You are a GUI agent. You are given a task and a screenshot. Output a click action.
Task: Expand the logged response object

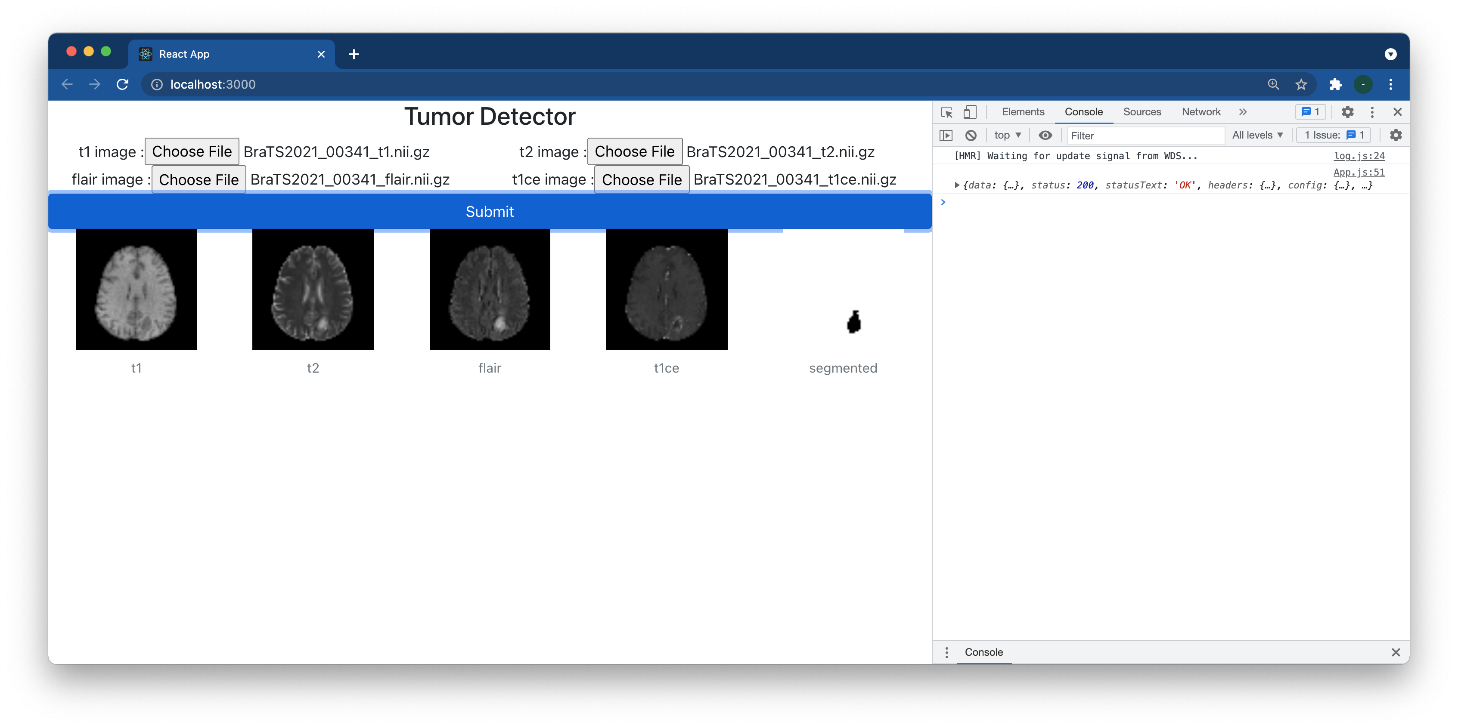[956, 185]
